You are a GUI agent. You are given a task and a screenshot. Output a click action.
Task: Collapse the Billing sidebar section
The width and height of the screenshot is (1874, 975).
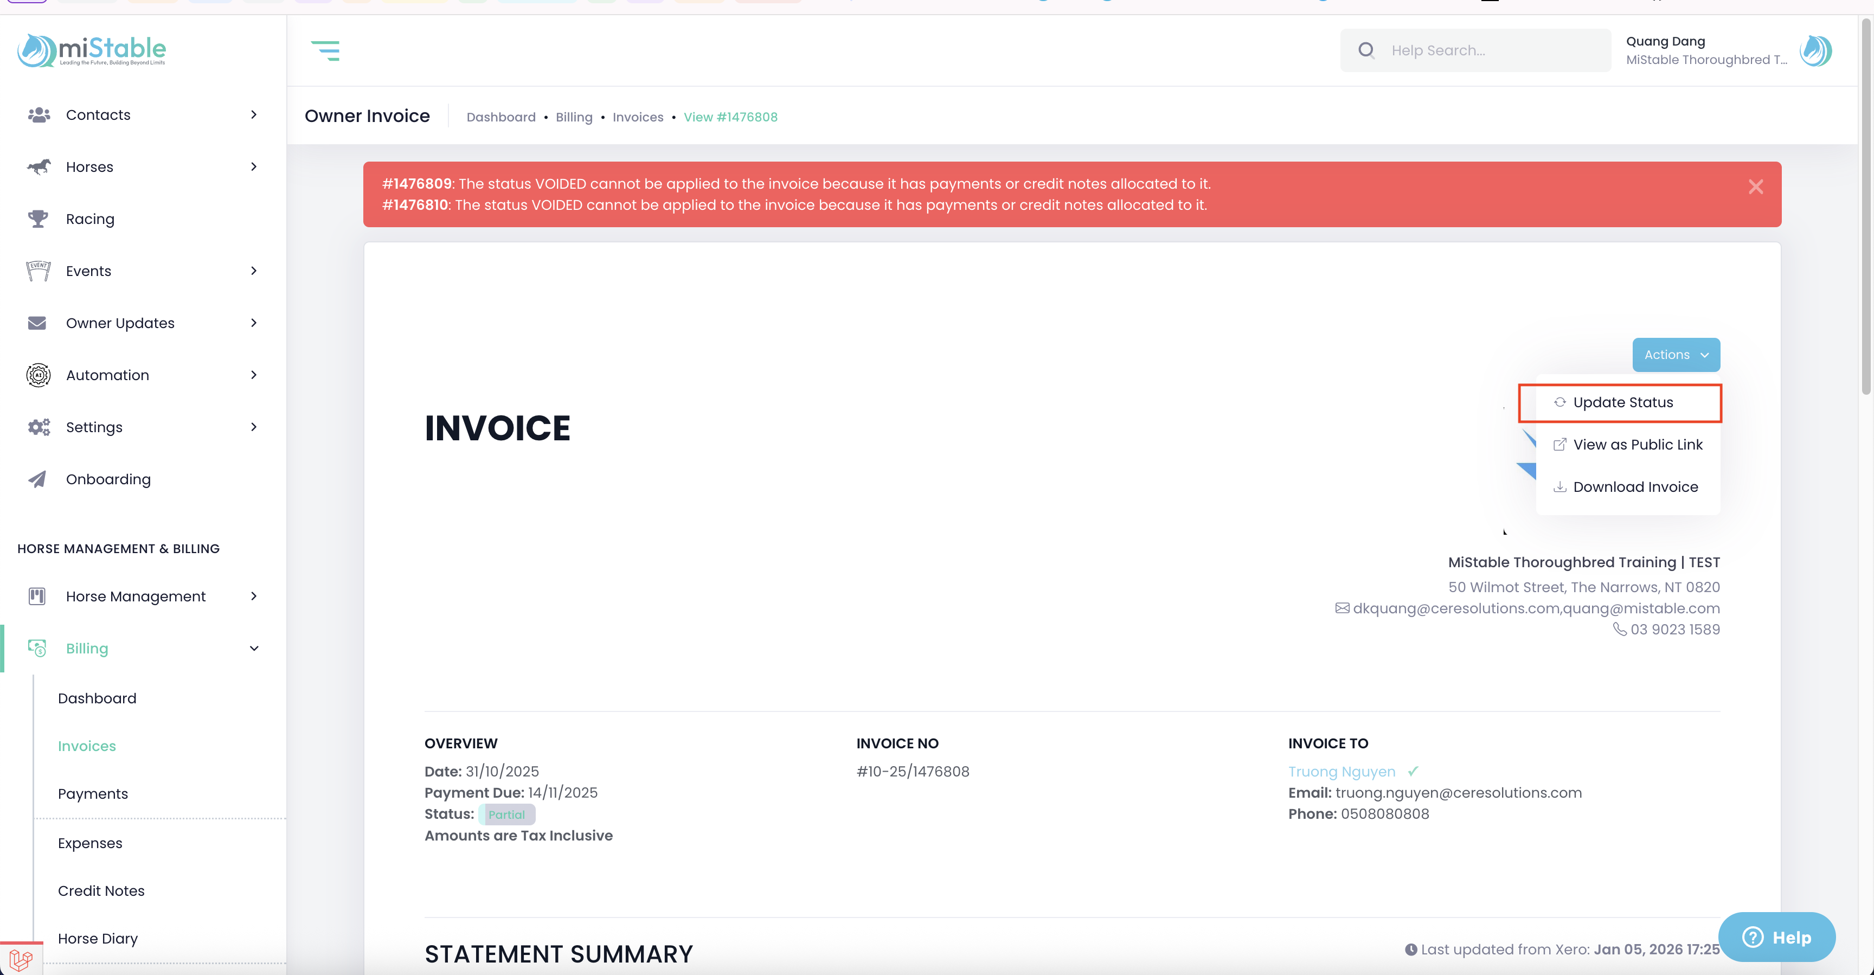(253, 649)
